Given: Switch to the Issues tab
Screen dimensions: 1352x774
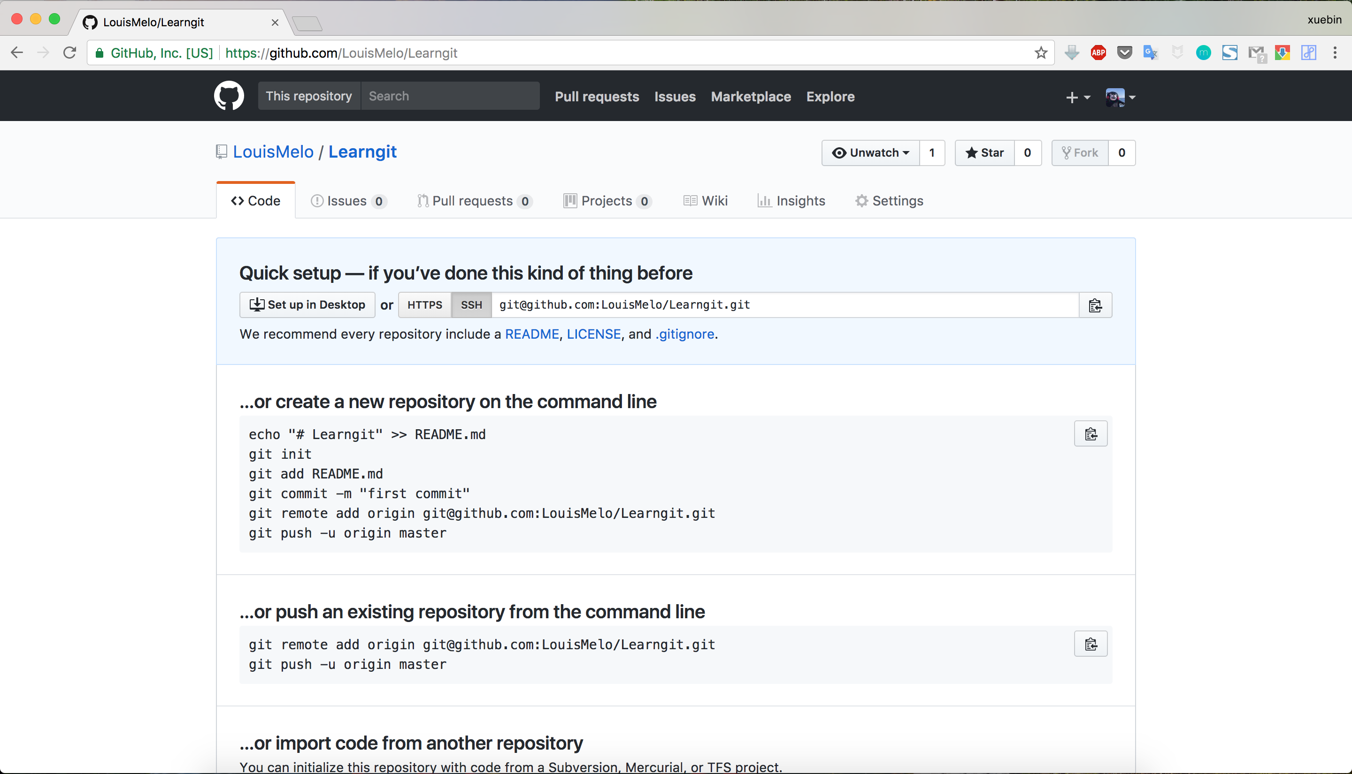Looking at the screenshot, I should tap(348, 201).
